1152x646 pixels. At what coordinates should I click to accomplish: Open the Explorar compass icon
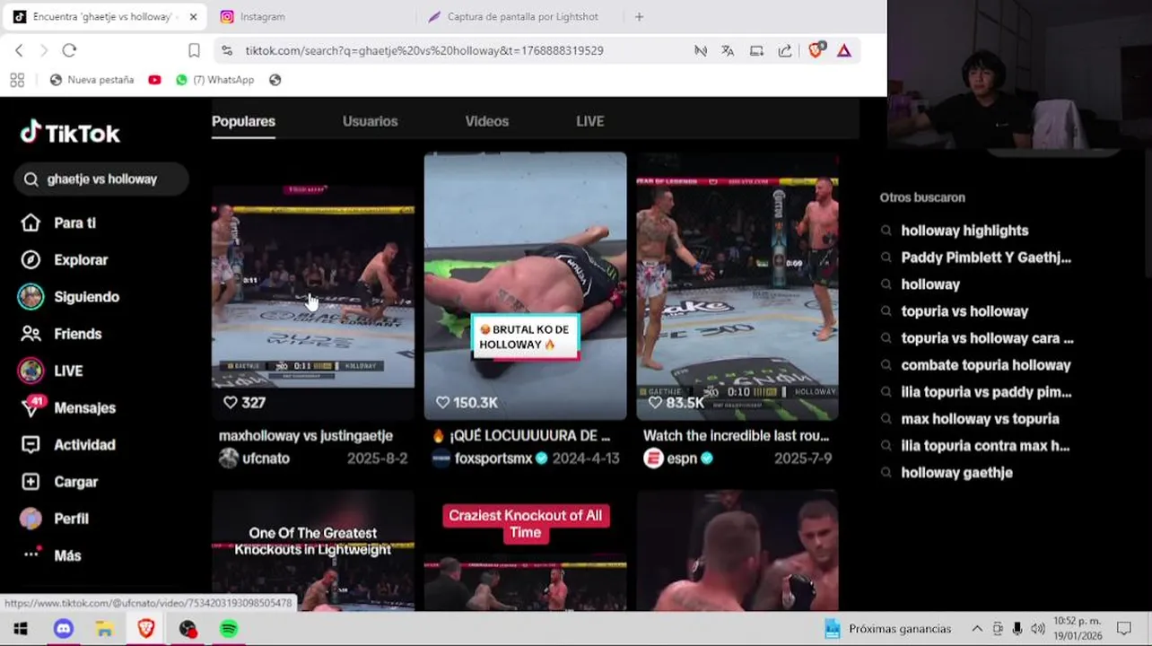point(31,259)
